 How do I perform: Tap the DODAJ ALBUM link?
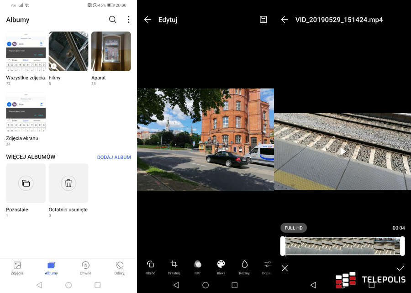[x=114, y=157]
